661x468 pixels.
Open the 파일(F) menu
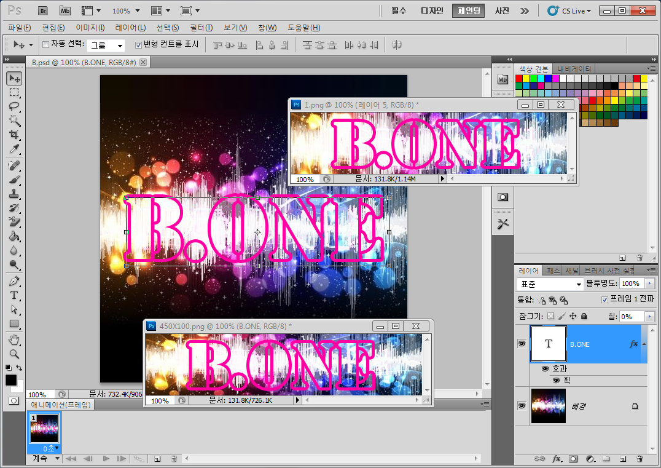pos(20,28)
